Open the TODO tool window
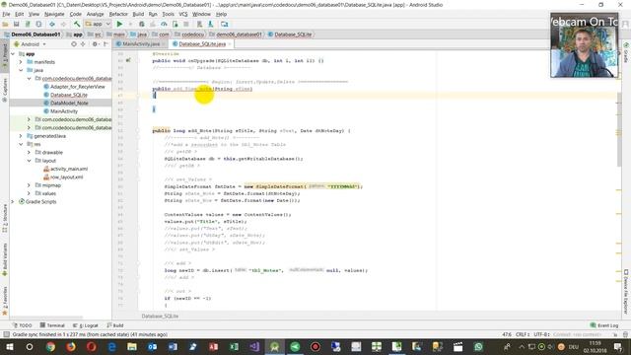This screenshot has height=355, width=631. coord(23,325)
